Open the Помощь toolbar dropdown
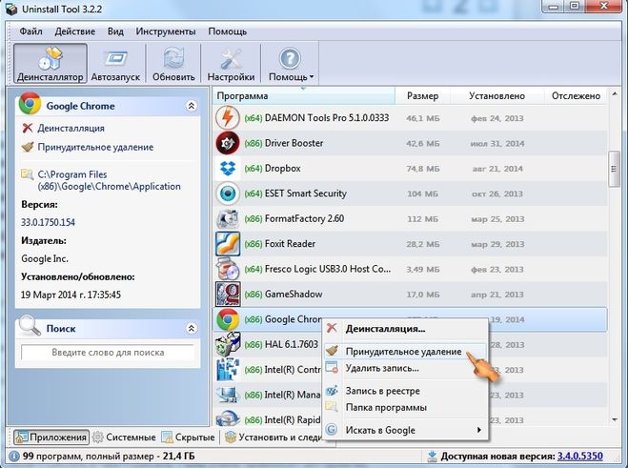This screenshot has height=468, width=628. [x=291, y=63]
